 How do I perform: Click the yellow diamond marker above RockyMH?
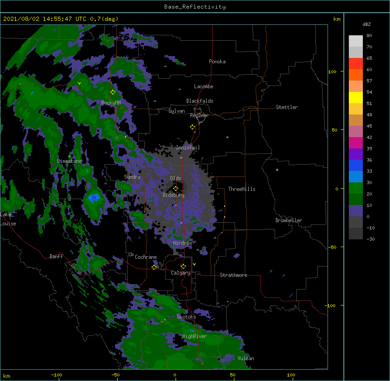[113, 92]
